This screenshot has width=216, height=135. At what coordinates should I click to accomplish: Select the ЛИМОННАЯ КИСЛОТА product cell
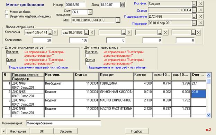tap(116, 94)
